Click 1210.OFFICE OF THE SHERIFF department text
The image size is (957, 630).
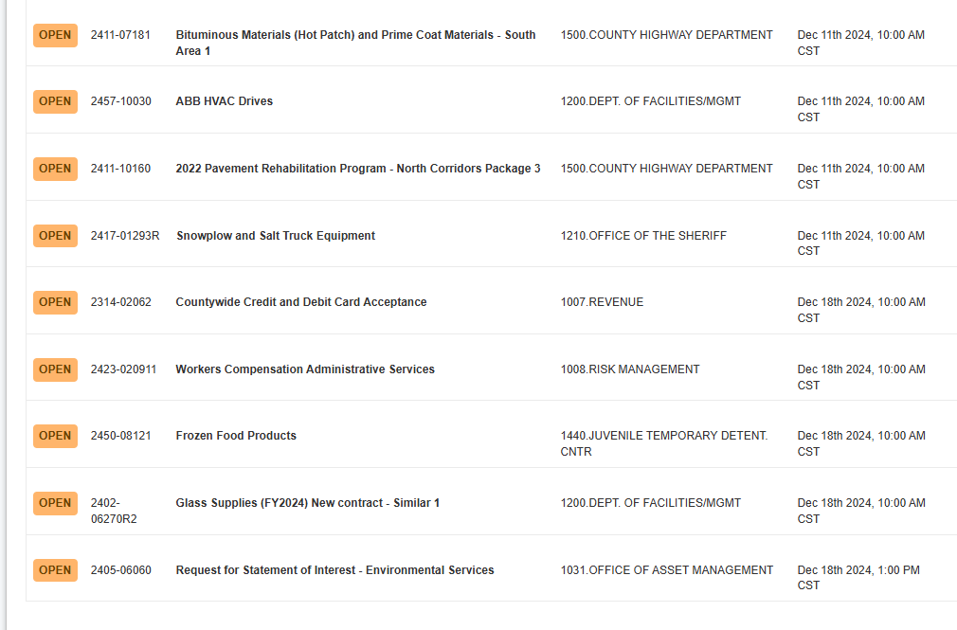tap(643, 236)
